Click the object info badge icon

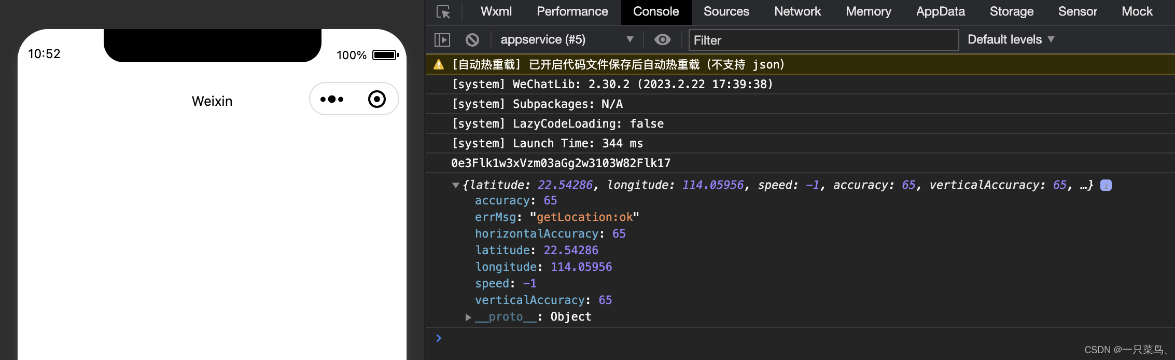tap(1106, 185)
